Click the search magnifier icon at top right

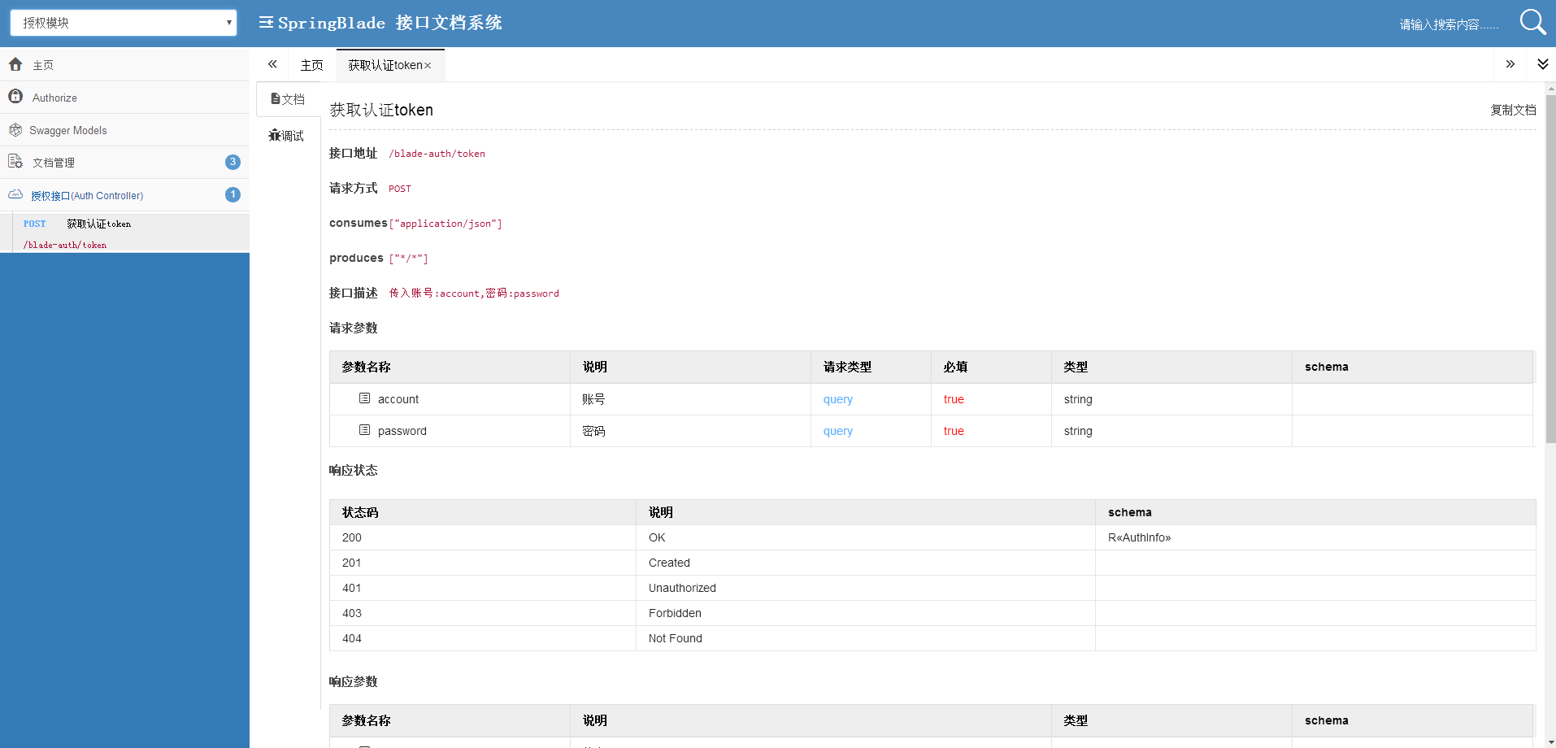coord(1532,22)
